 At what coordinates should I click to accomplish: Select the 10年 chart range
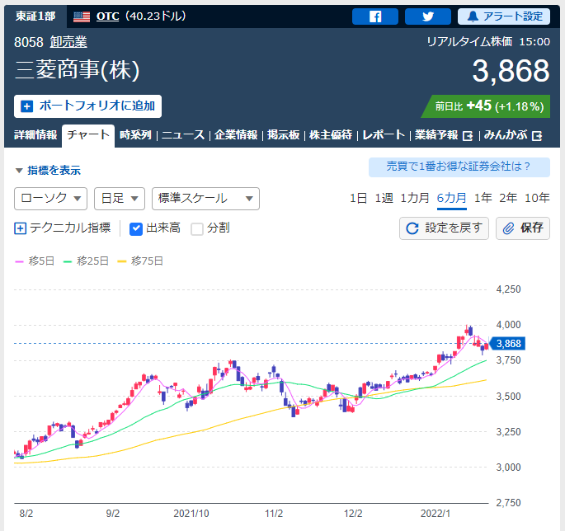[x=537, y=198]
